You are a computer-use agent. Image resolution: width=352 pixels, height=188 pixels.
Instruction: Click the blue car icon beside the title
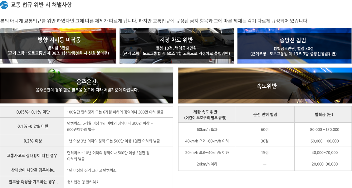click(5, 5)
